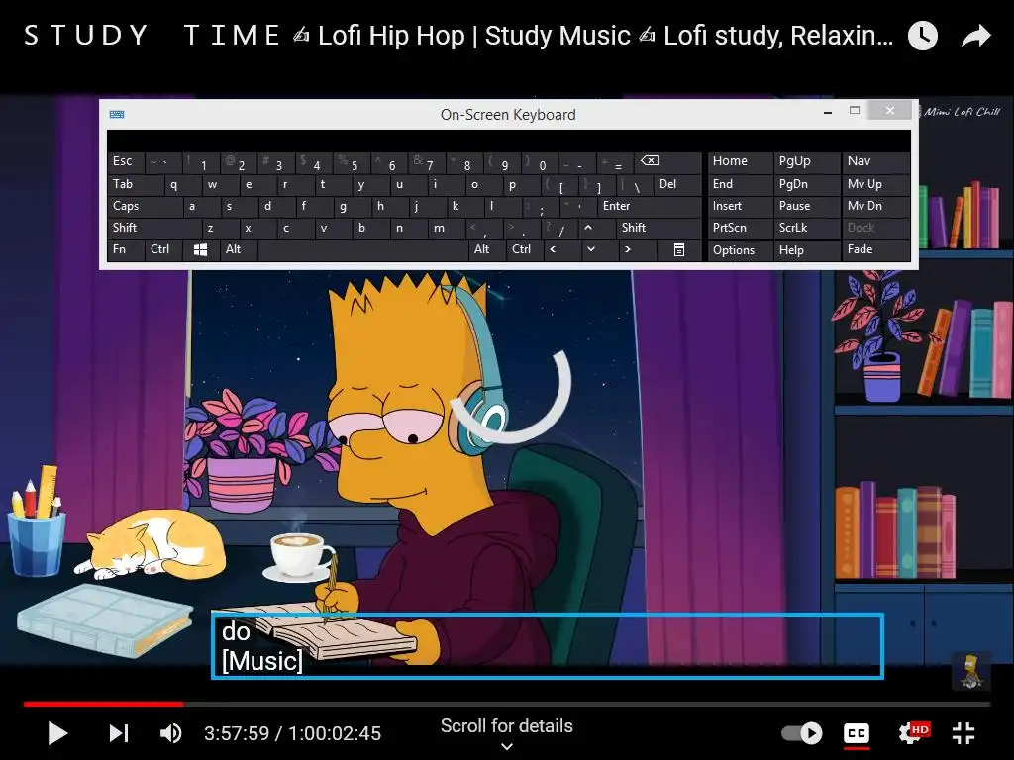1014x760 pixels.
Task: Click the up arrow key
Action: click(x=597, y=229)
